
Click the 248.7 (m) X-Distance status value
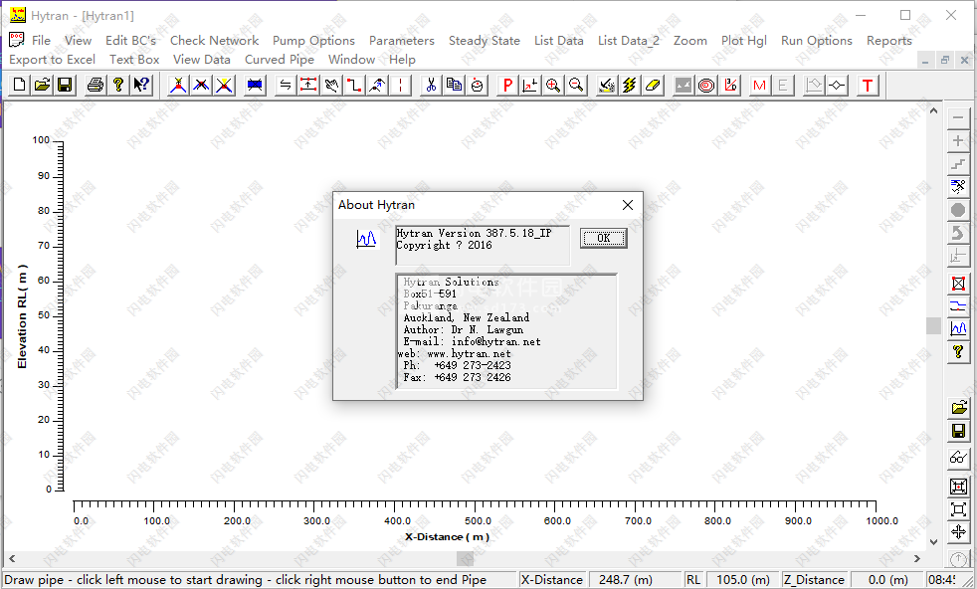626,580
